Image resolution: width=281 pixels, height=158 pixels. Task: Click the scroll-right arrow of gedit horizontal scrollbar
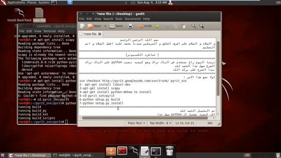click(214, 118)
